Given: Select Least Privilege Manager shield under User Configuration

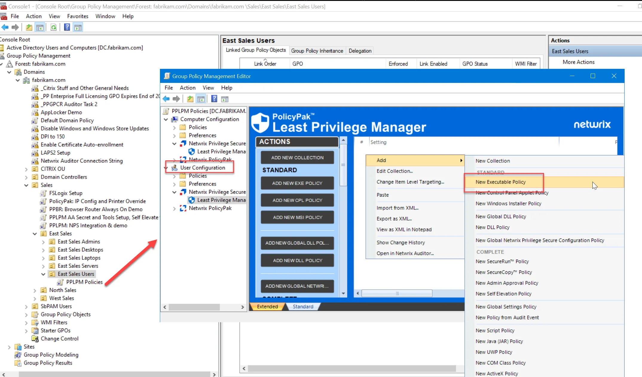Looking at the screenshot, I should coord(192,200).
